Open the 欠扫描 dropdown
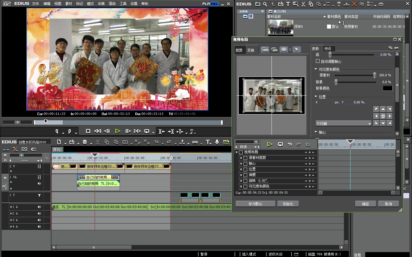Image resolution: width=412 pixels, height=257 pixels. (343, 123)
